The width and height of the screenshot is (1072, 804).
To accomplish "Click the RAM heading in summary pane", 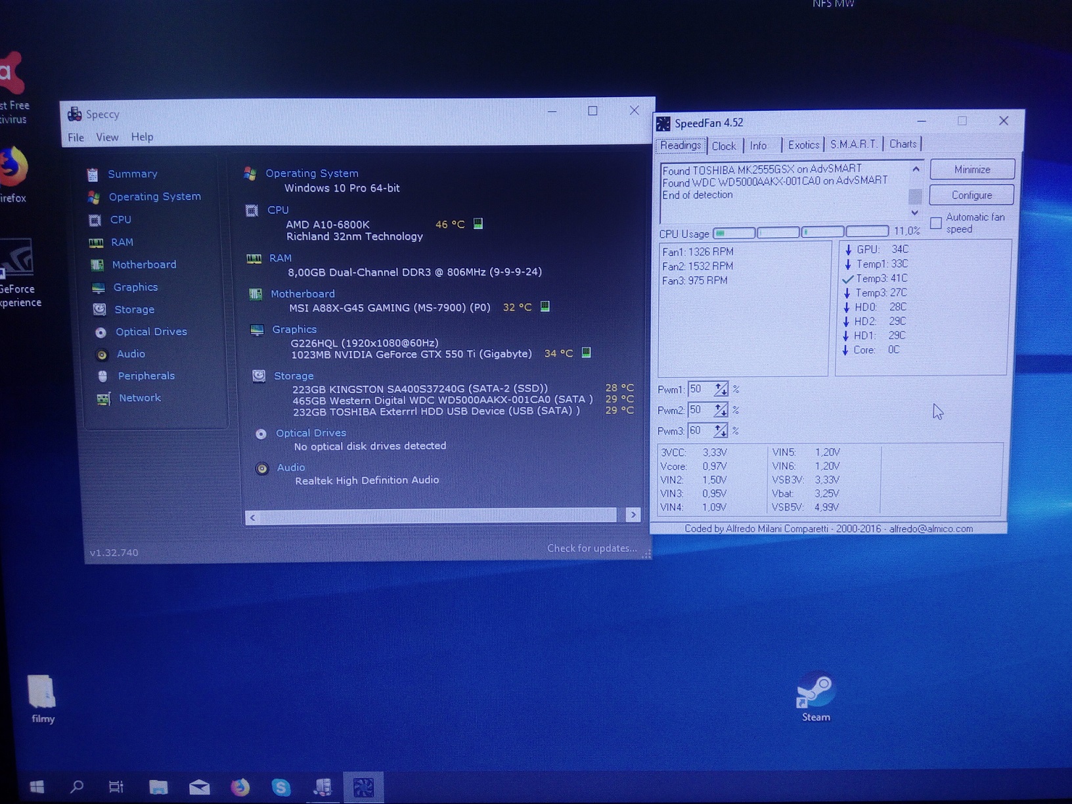I will (280, 258).
